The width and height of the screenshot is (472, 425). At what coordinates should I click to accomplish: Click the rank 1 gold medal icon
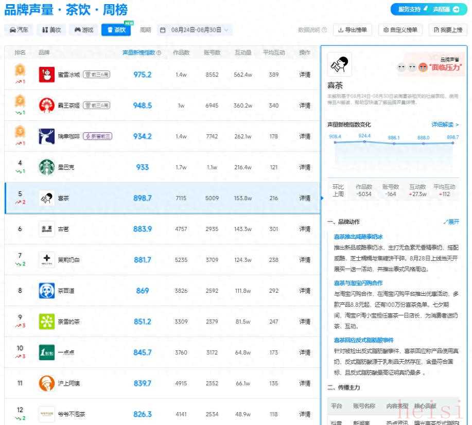point(20,70)
